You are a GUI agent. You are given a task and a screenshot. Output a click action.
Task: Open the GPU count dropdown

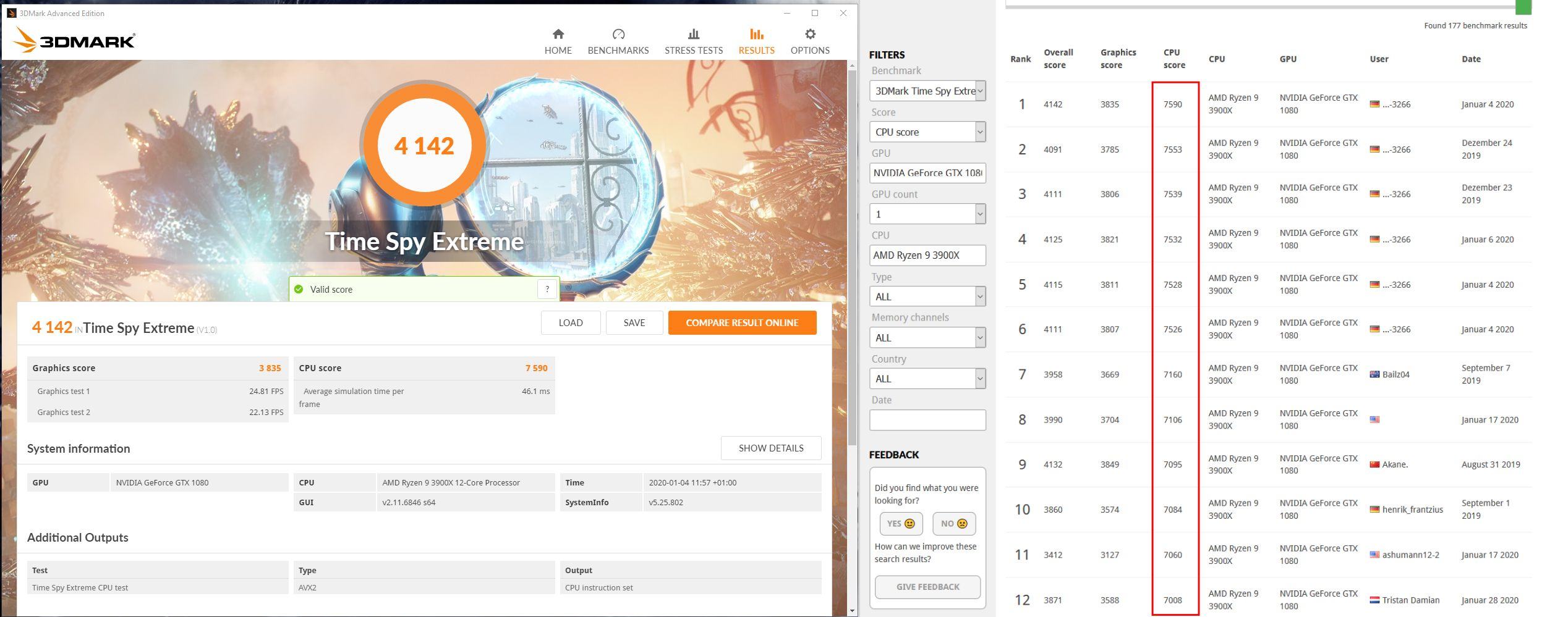point(927,214)
